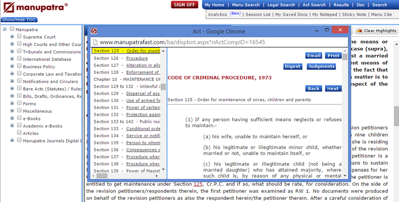
Task: Check the Supreme Court checkbox
Action: (19, 36)
